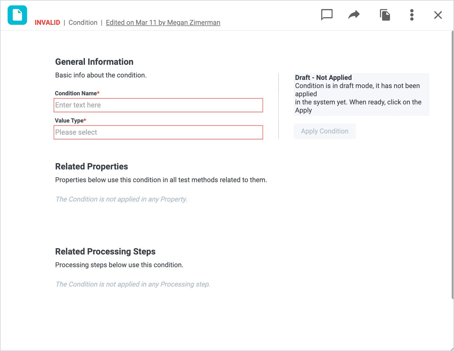Click the Draft - Not Applied heading
The height and width of the screenshot is (351, 454).
click(x=323, y=77)
